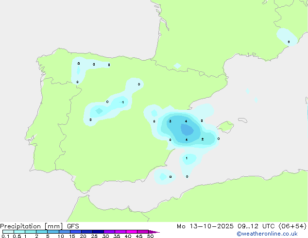This screenshot has width=308, height=238.
Task: Select the 30–35 mm purple legend swatch
Action: [109, 232]
